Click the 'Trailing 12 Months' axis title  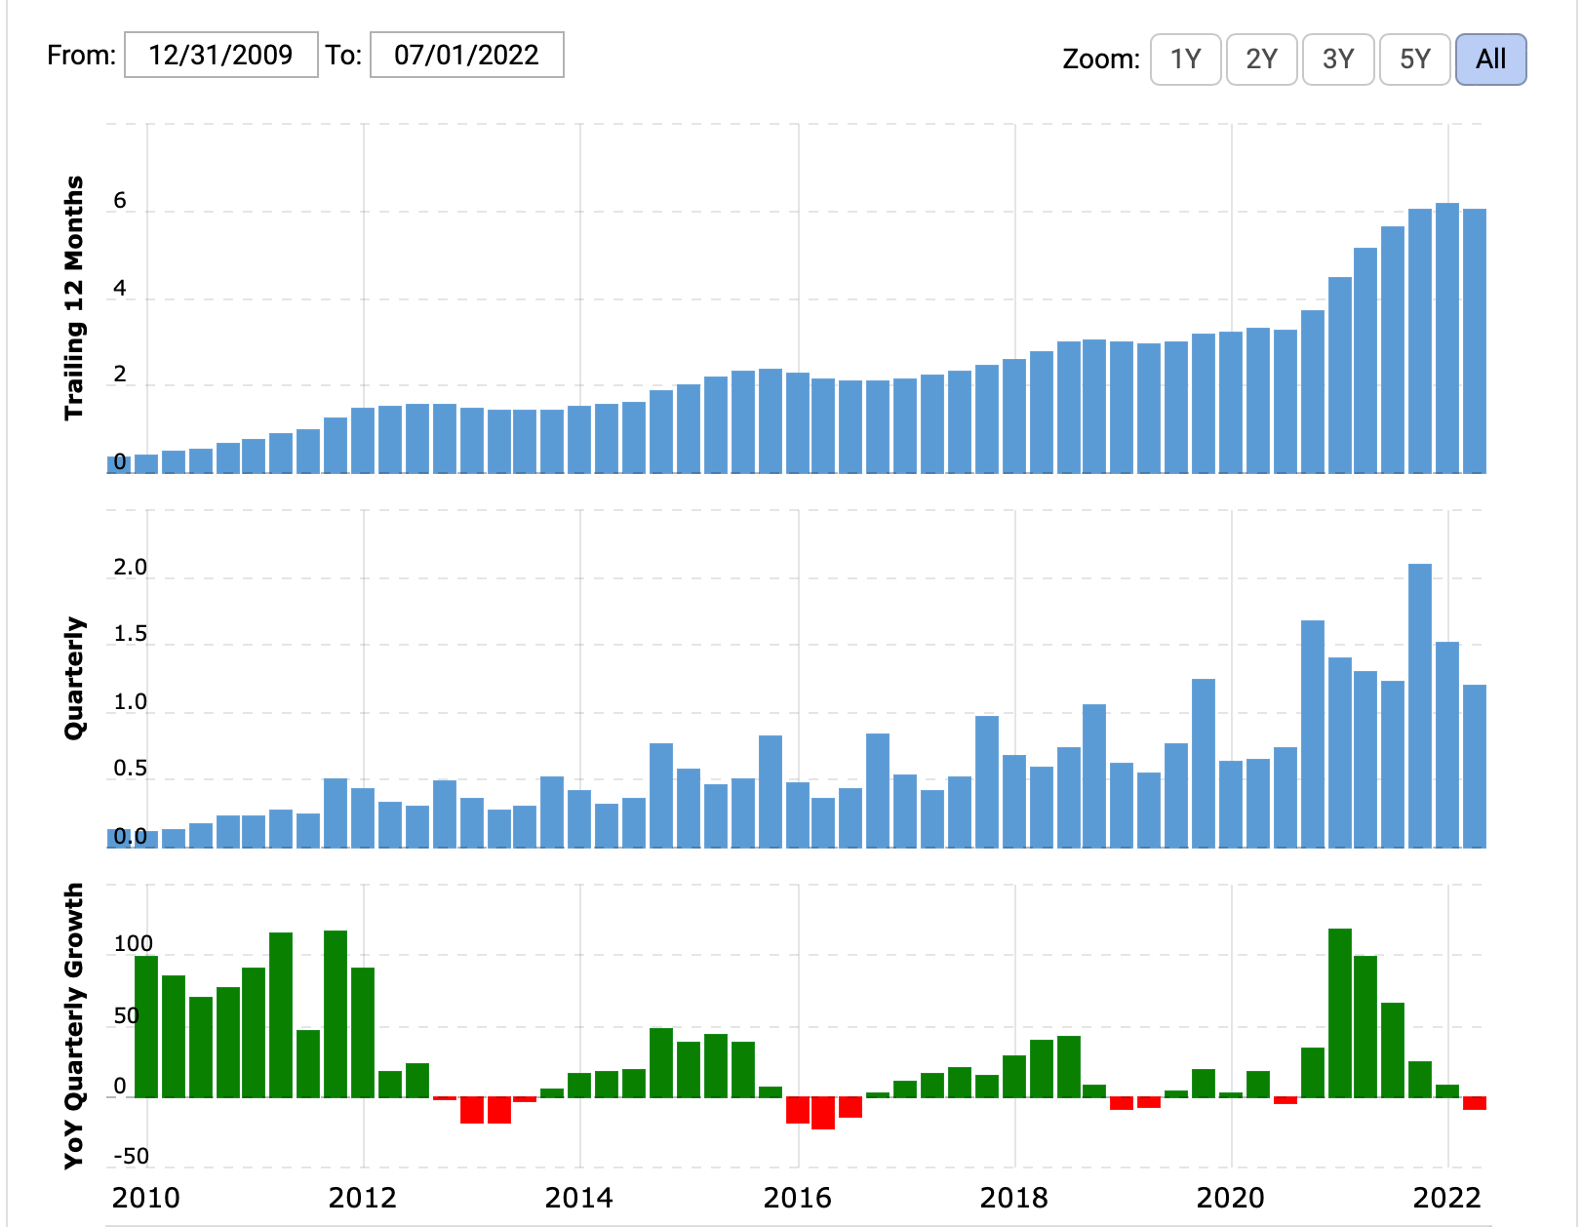[x=74, y=298]
